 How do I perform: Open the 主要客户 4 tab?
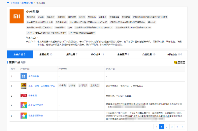pos(123,54)
